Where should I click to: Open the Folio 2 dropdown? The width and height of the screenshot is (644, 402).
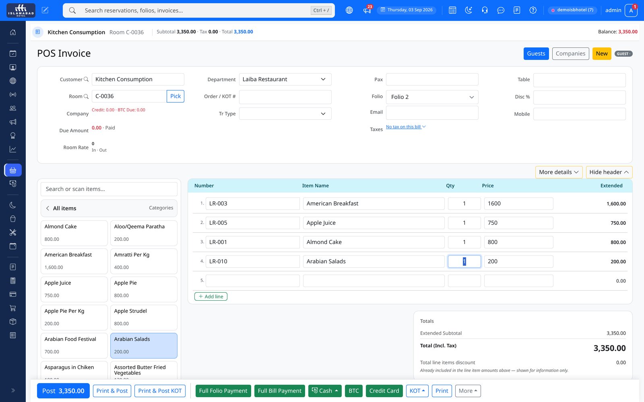click(x=432, y=97)
